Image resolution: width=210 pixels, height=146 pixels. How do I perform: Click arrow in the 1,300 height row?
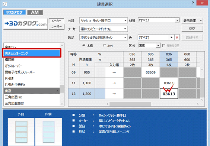coord(114,94)
